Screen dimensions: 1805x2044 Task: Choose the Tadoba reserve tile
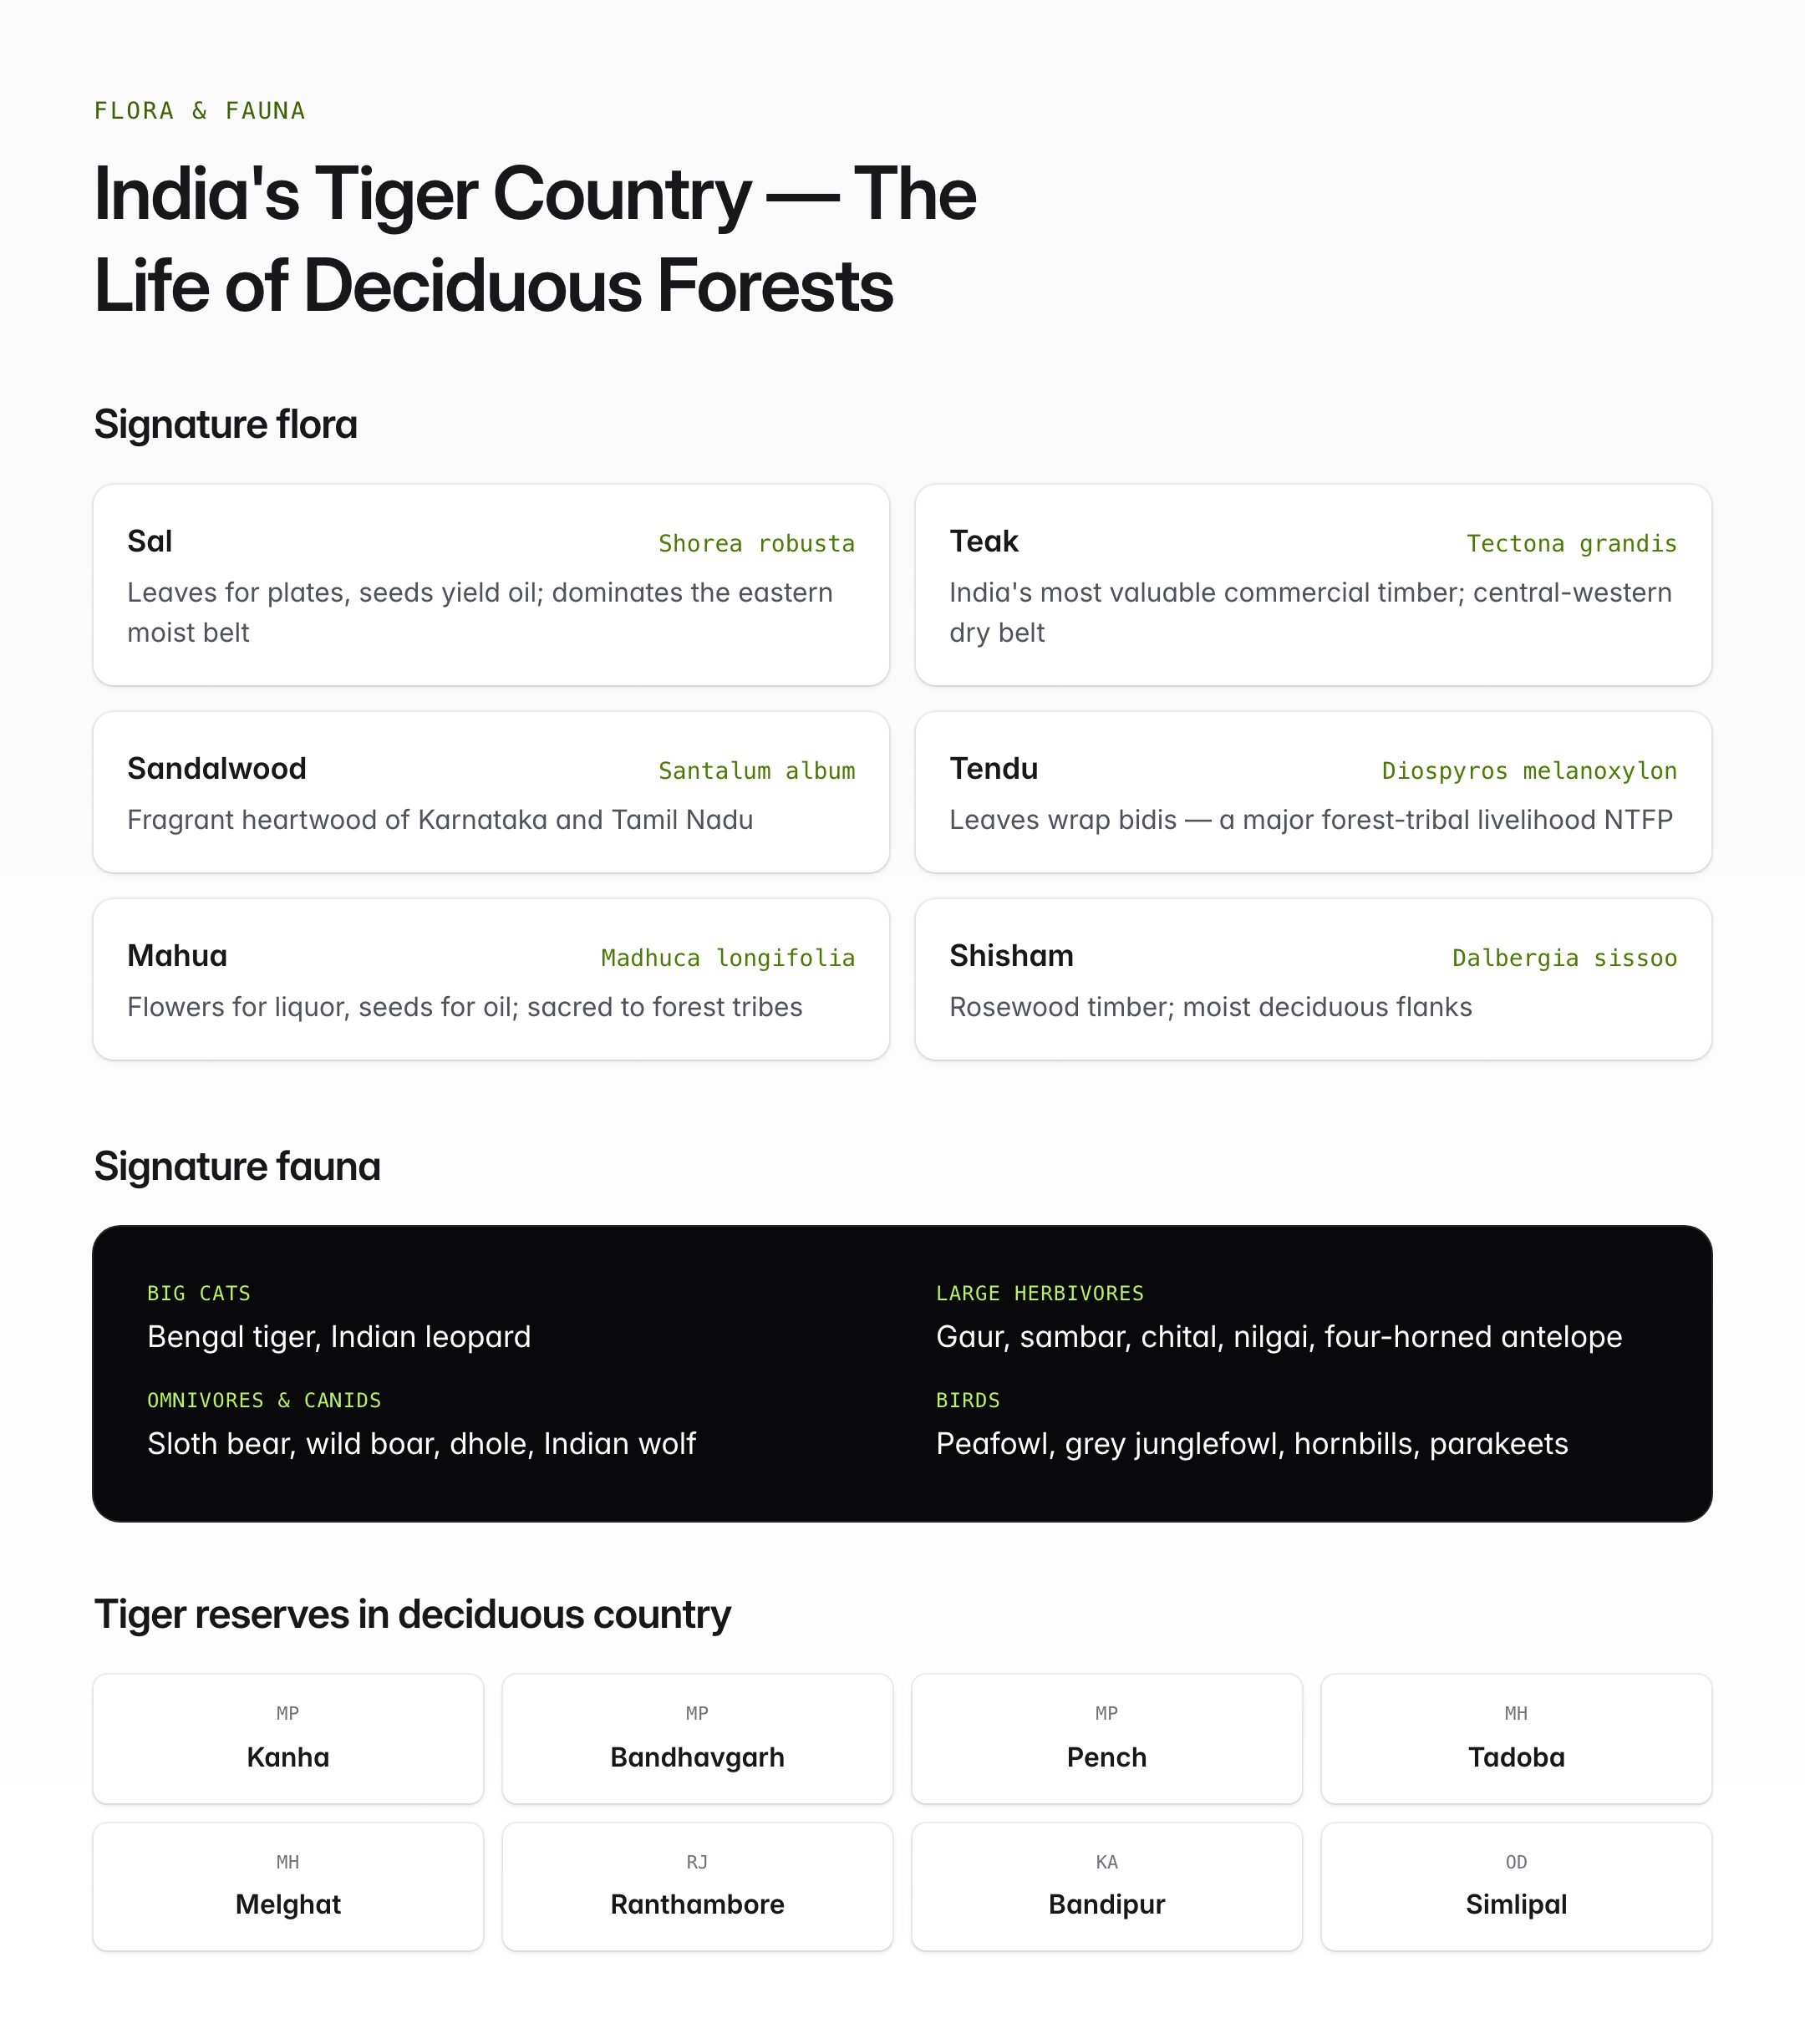[x=1516, y=1739]
